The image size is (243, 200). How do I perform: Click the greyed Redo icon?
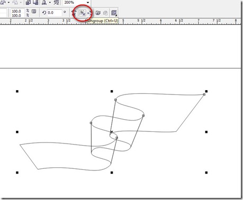(x=15, y=2)
